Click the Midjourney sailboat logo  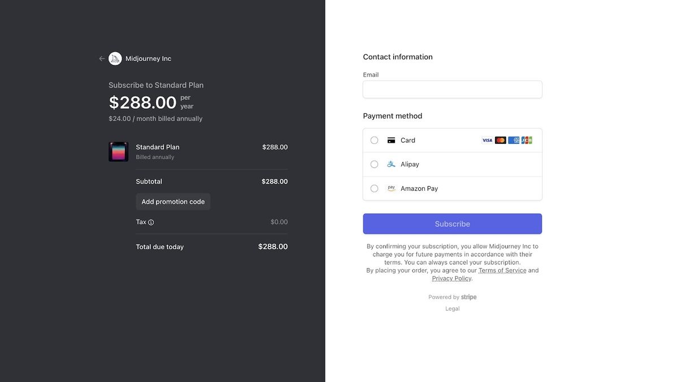click(x=115, y=59)
